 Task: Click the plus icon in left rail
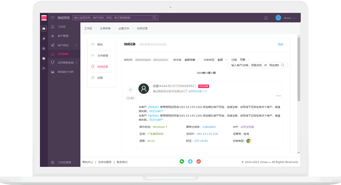pyautogui.click(x=44, y=68)
